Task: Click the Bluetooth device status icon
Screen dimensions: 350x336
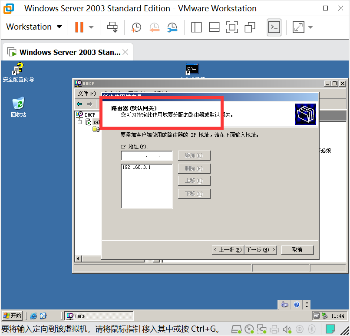Action: pyautogui.click(x=312, y=329)
